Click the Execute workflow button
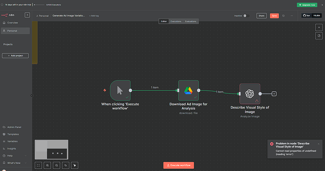 (179, 165)
